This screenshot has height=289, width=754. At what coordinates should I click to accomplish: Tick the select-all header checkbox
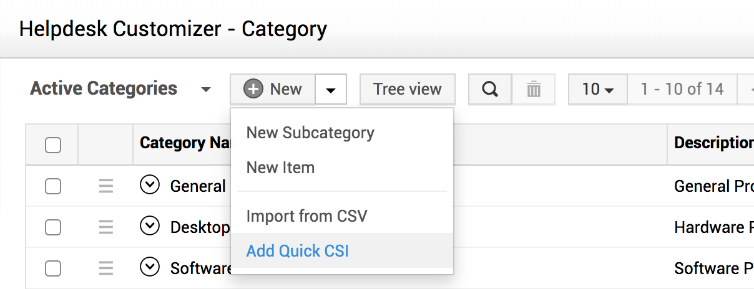[x=53, y=145]
